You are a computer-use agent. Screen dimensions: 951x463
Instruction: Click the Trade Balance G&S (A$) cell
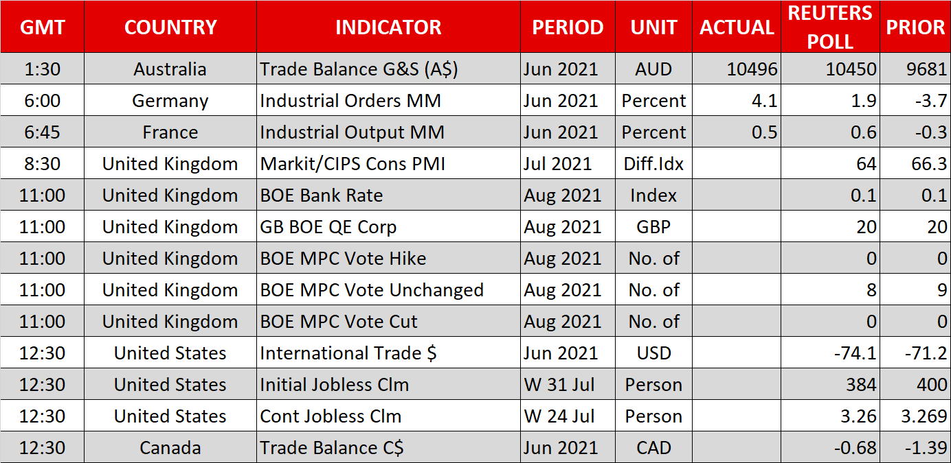(x=359, y=69)
